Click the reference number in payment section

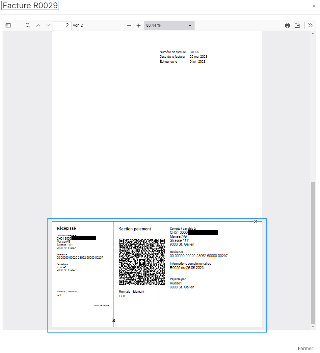pos(199,256)
